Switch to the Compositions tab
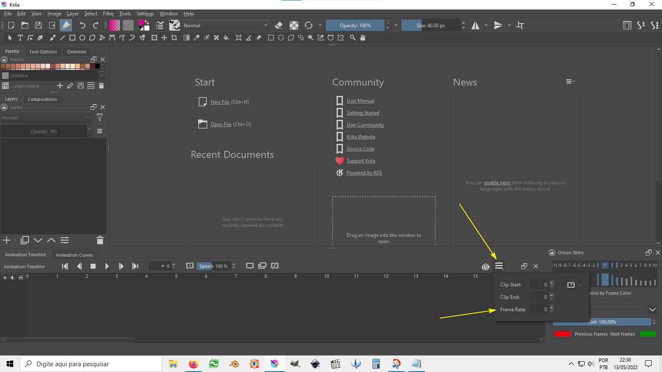Viewport: 662px width, 372px height. tap(42, 99)
